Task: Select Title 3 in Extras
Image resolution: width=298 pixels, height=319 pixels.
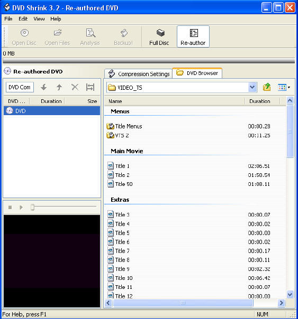Action: click(x=119, y=214)
